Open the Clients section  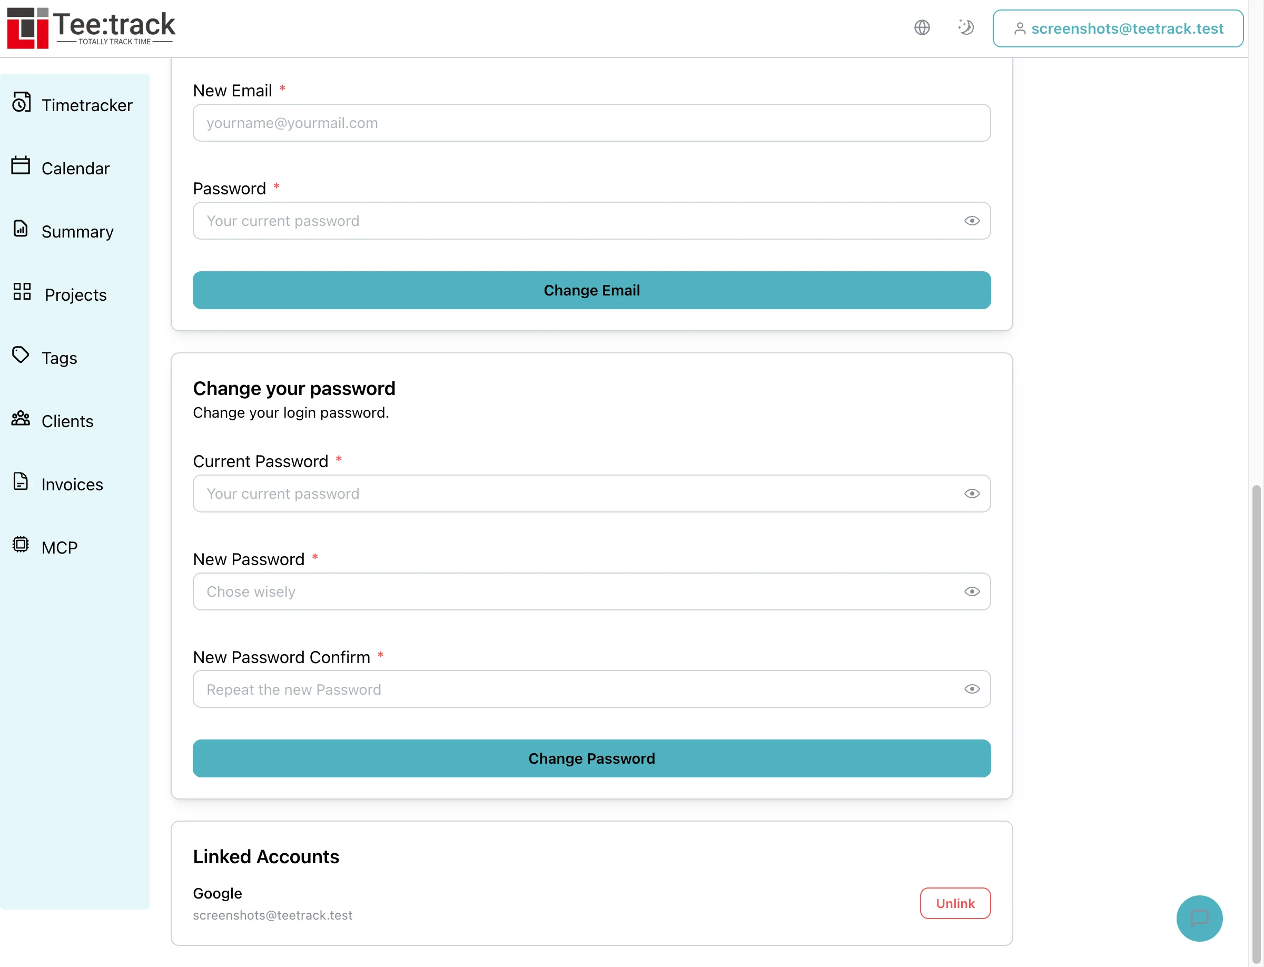(x=66, y=421)
